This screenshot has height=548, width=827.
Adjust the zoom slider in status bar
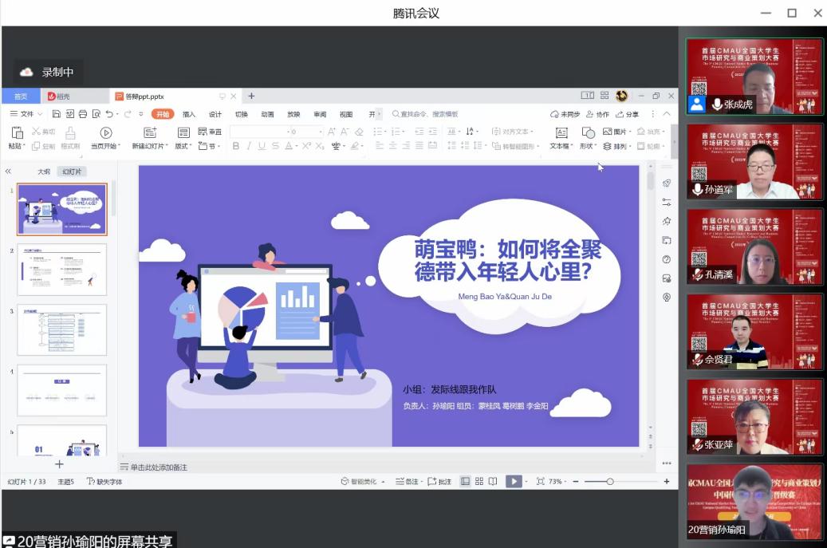610,481
